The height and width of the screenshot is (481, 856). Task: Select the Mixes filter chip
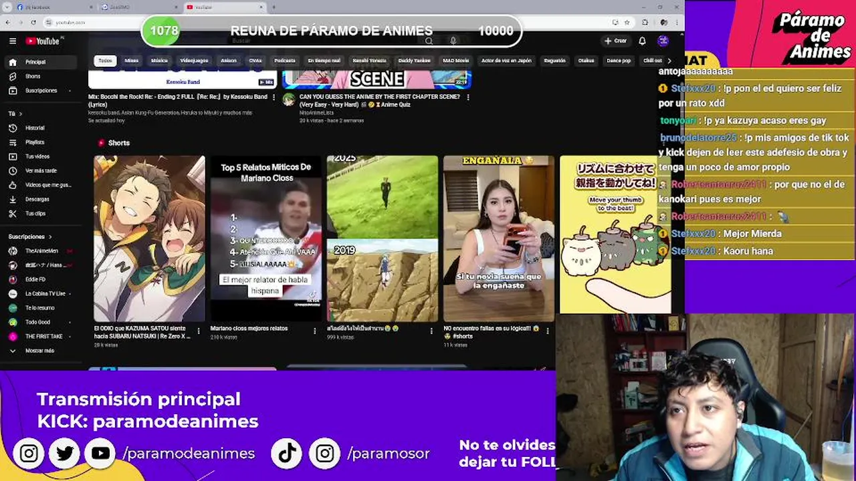click(131, 61)
